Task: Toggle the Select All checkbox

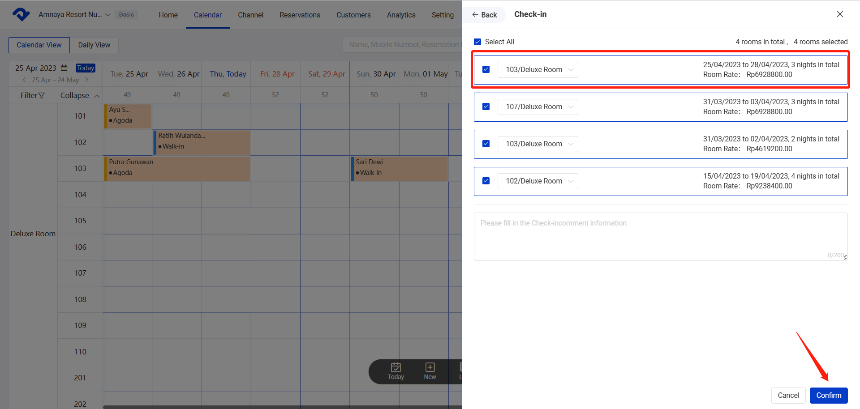Action: pyautogui.click(x=477, y=42)
